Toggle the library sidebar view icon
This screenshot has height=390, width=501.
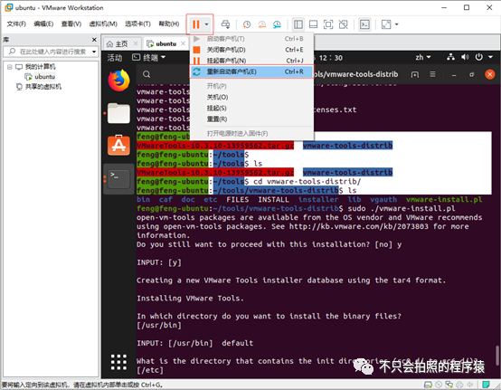click(298, 24)
